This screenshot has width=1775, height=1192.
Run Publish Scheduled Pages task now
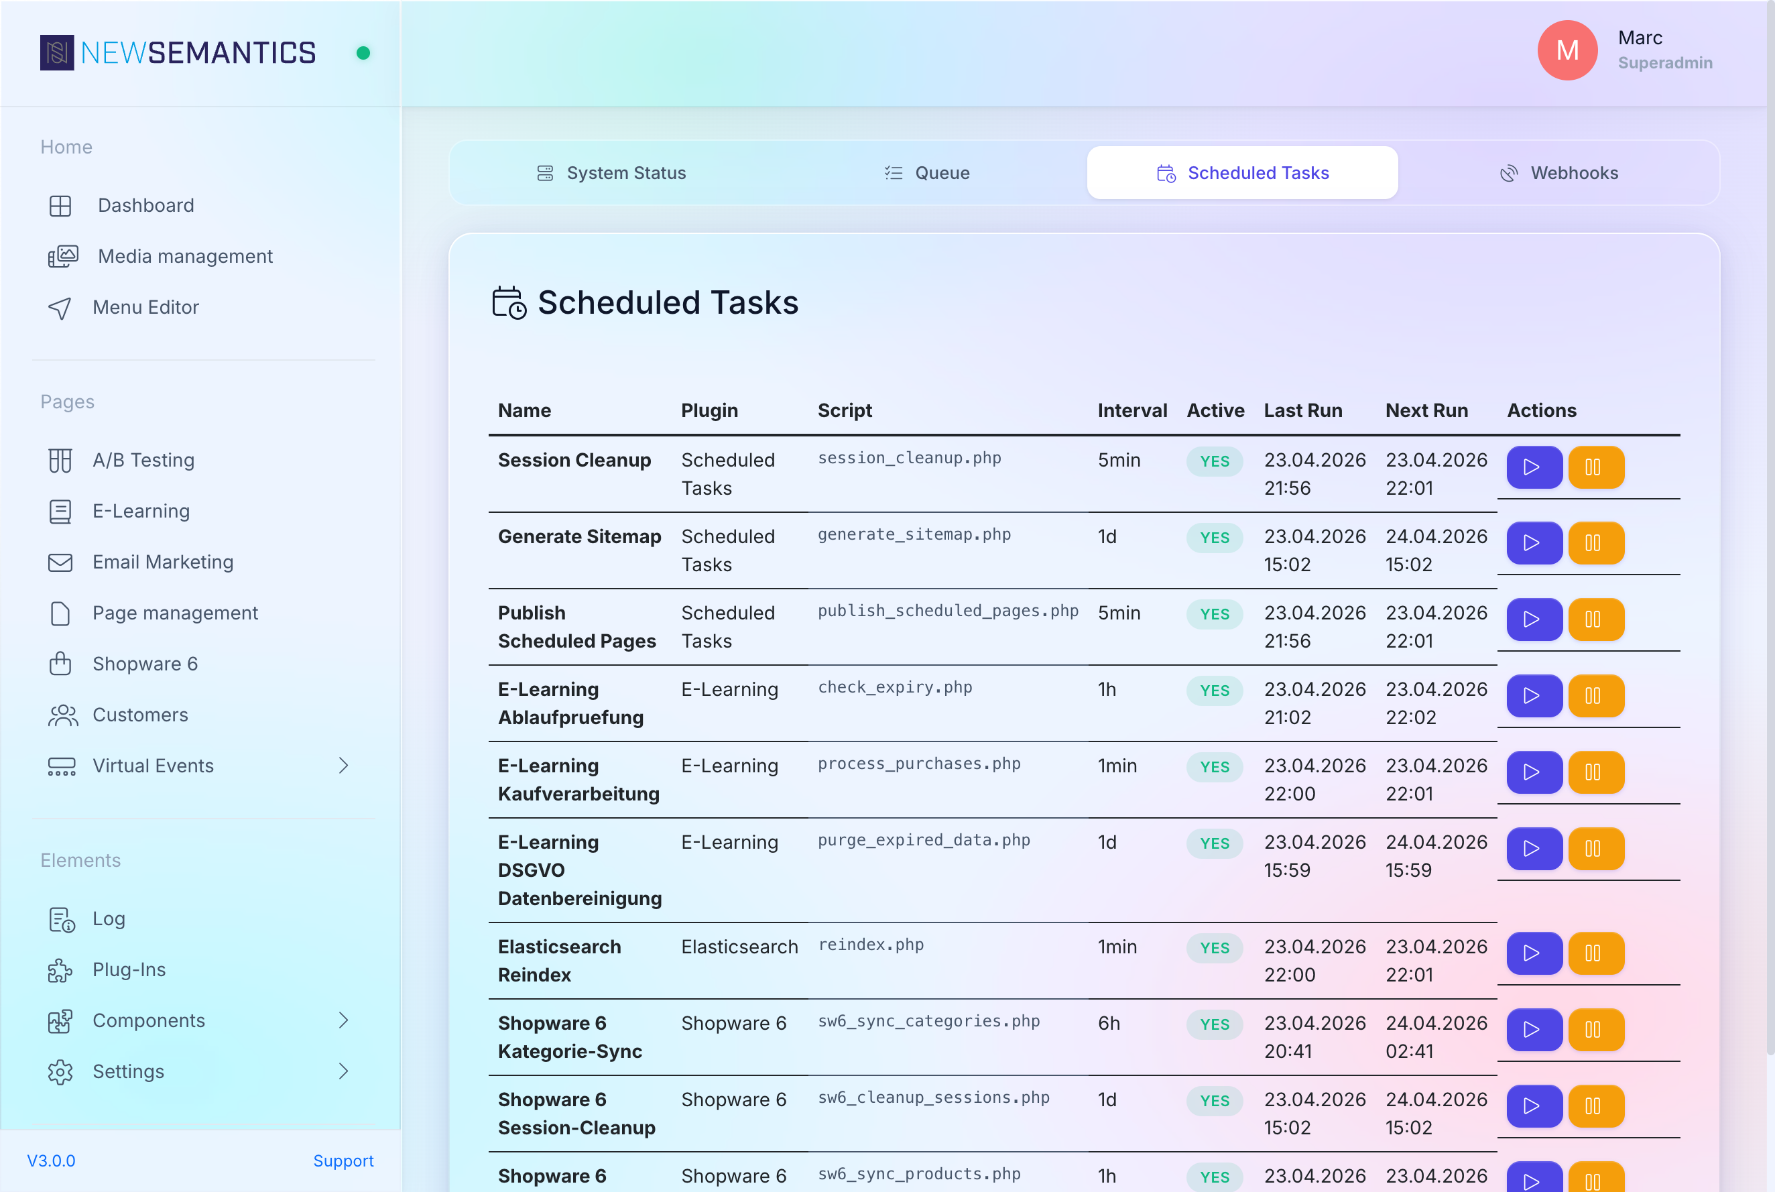(x=1534, y=620)
